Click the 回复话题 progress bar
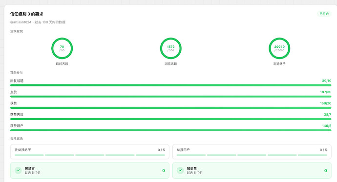Screen dimensions: 337x182 [x=170, y=85]
